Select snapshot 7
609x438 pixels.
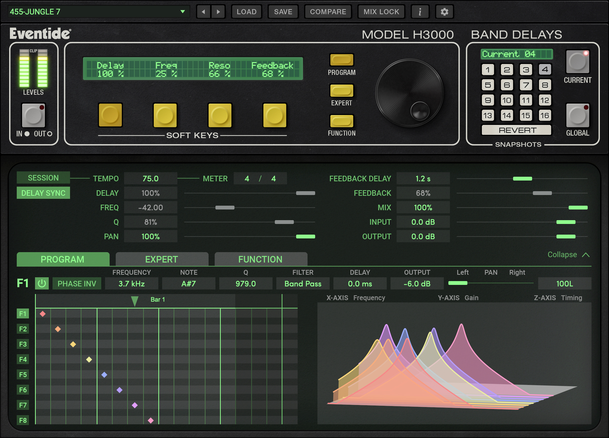(x=526, y=85)
